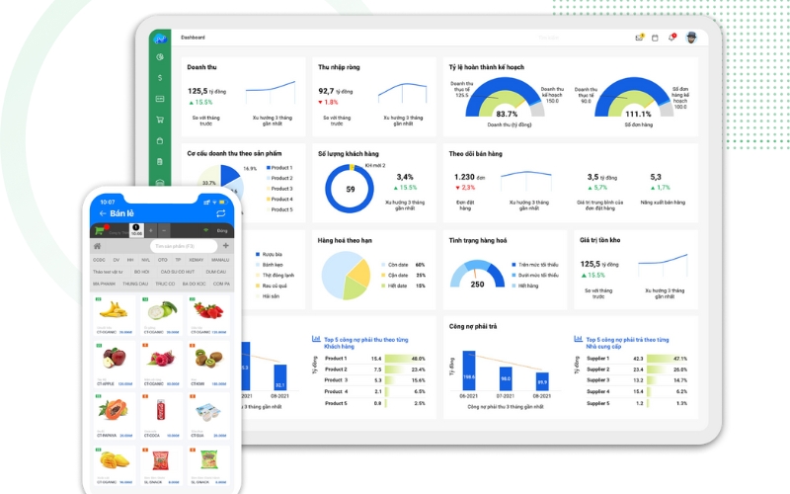
Task: Click the 06-2021 bar in Công nợ phải trả
Action: [468, 370]
